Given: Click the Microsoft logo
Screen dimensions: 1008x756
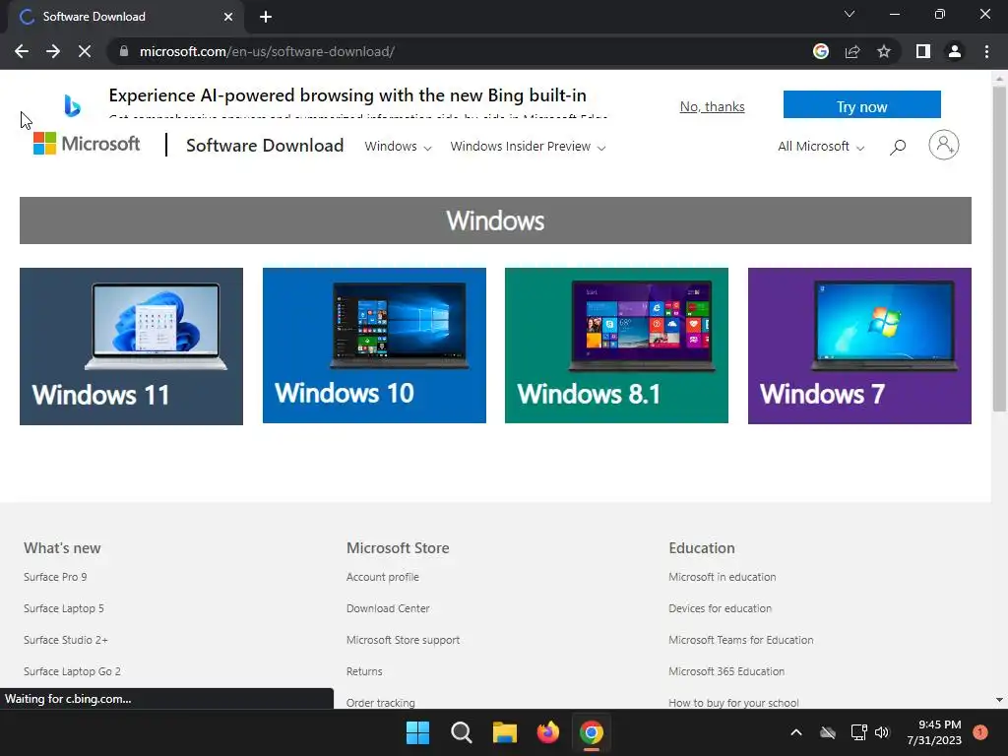Looking at the screenshot, I should point(87,144).
